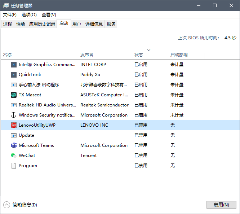Switch to the 详细信息 tab
The height and width of the screenshot is (214, 240).
click(94, 24)
